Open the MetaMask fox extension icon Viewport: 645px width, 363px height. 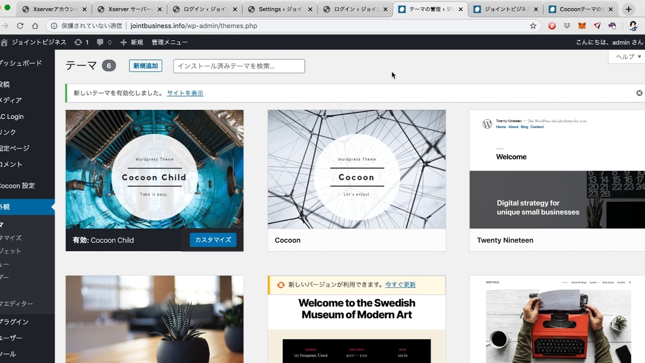(x=582, y=26)
